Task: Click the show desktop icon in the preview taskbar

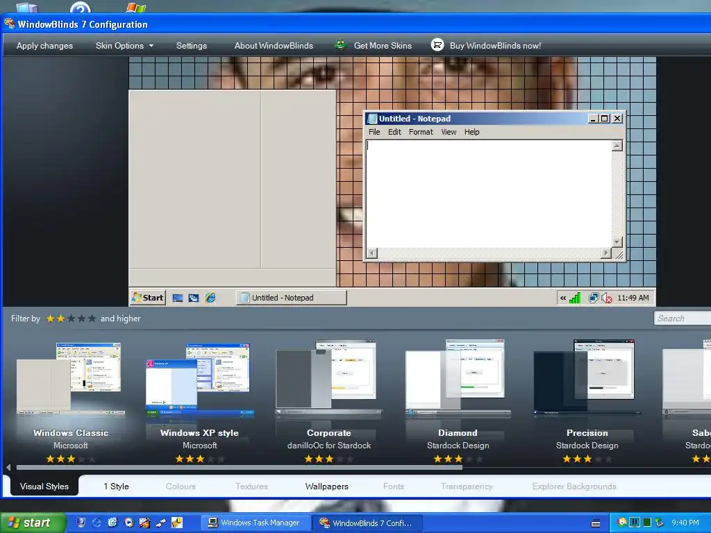Action: point(178,298)
